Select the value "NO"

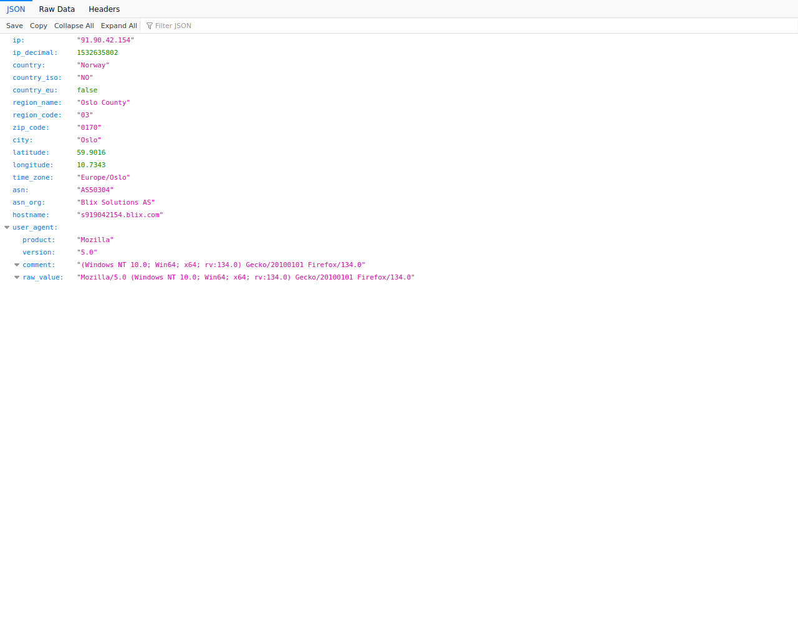[x=85, y=78]
